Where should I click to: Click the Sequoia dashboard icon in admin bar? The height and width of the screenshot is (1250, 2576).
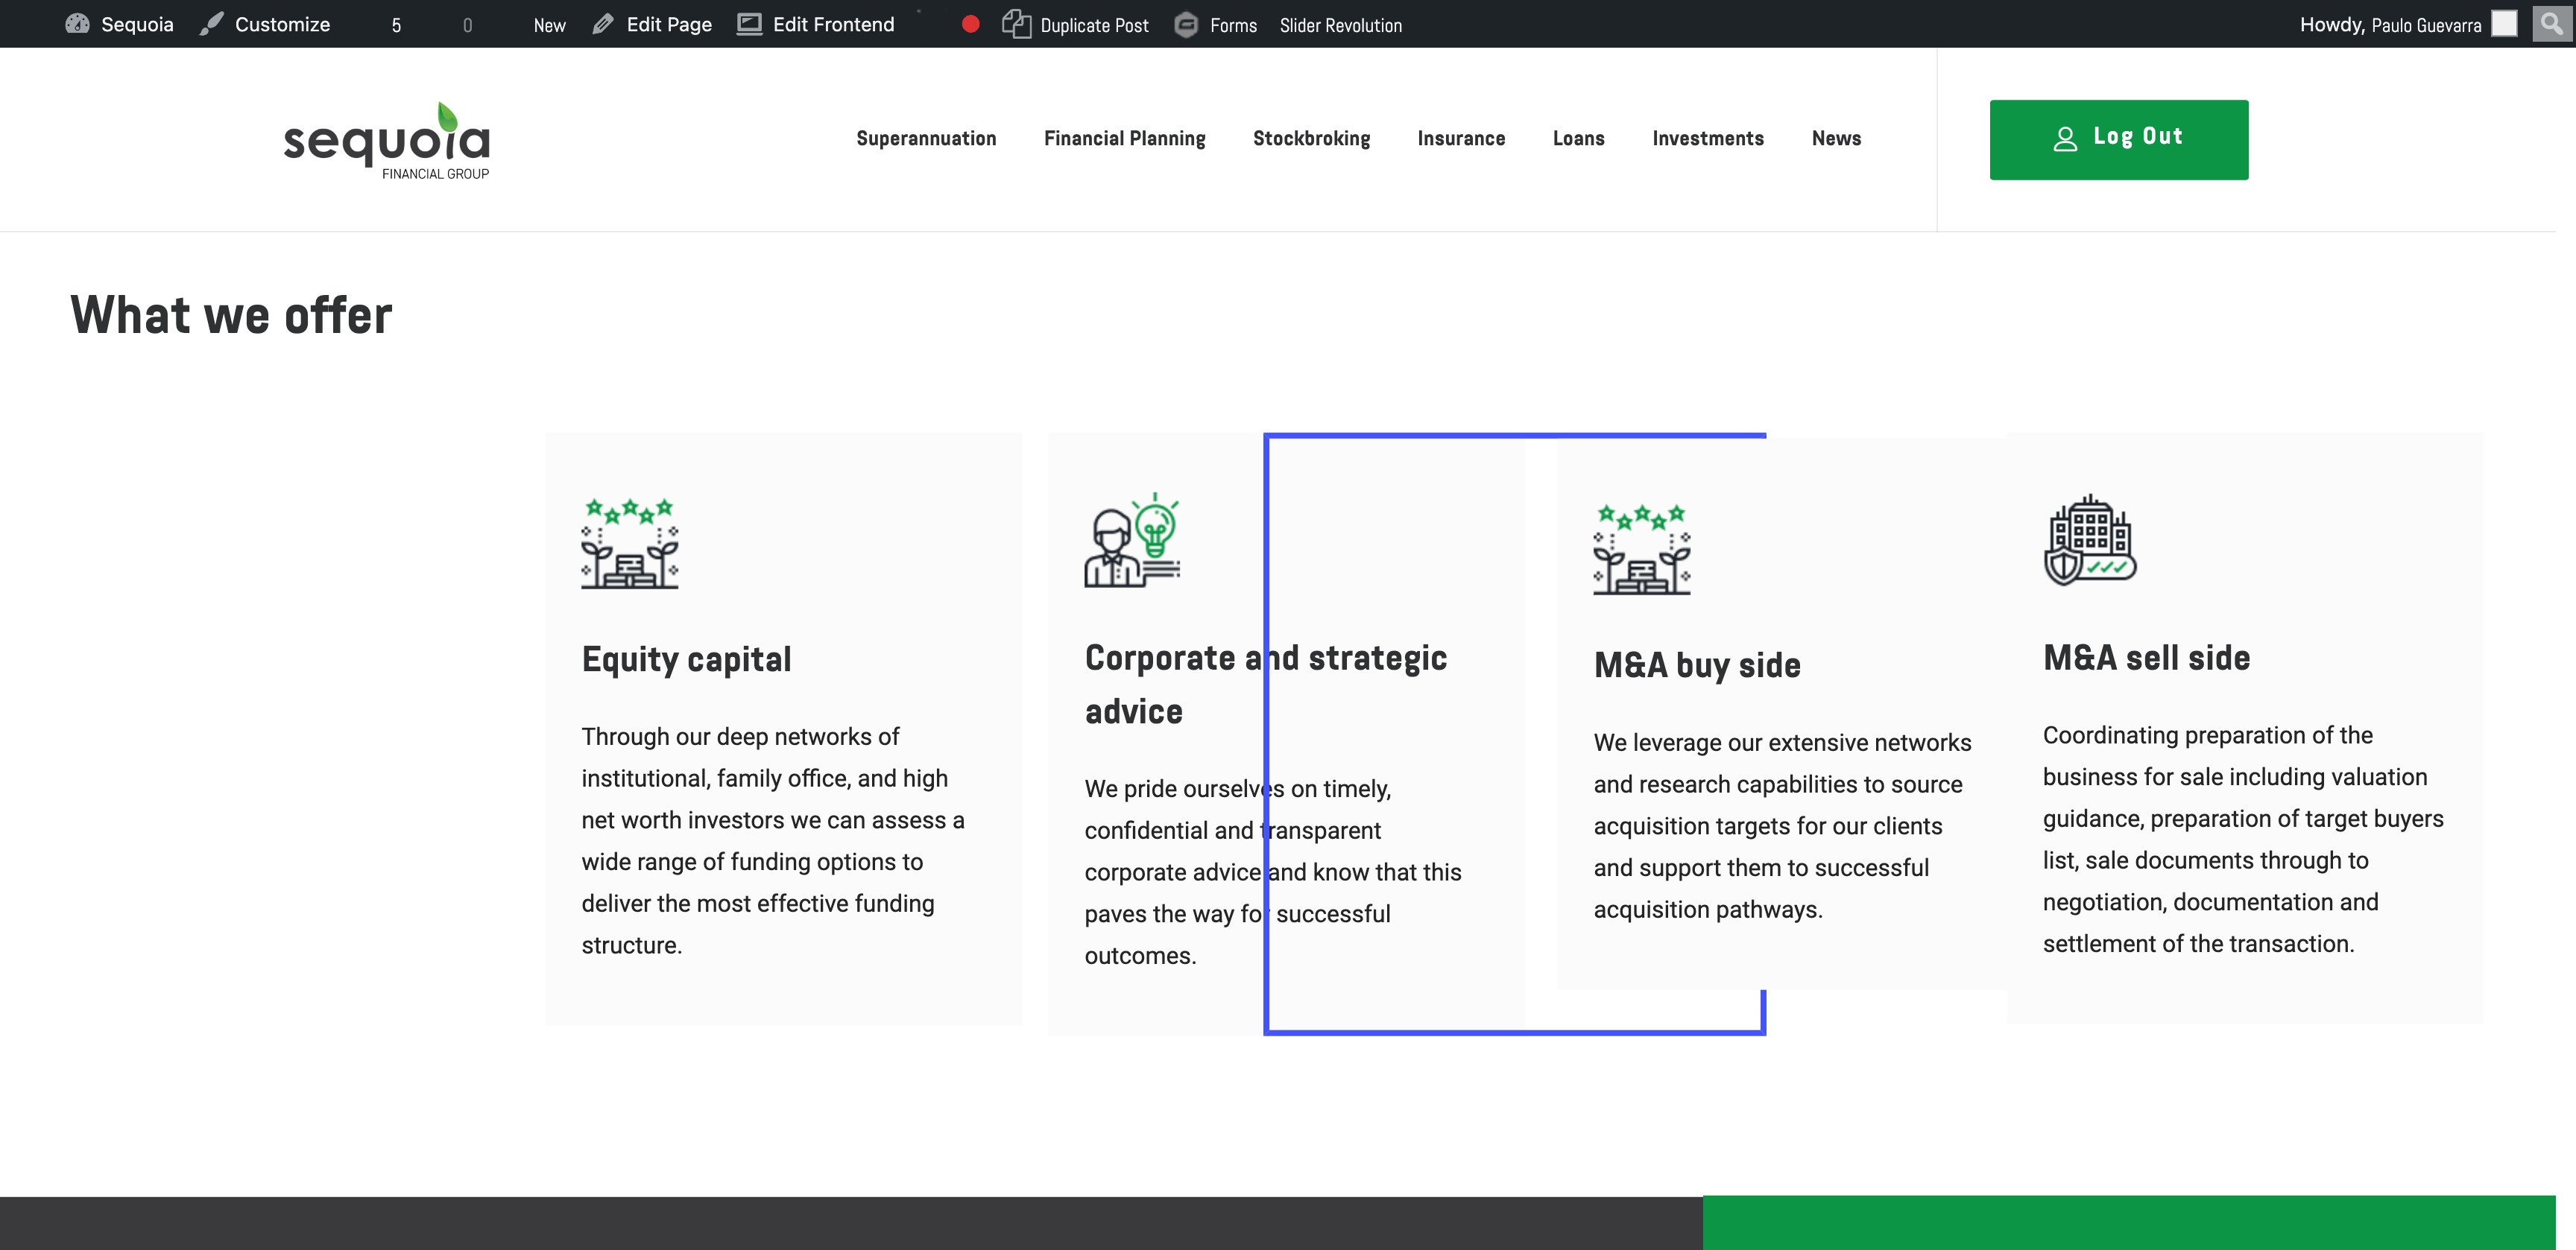pos(77,24)
